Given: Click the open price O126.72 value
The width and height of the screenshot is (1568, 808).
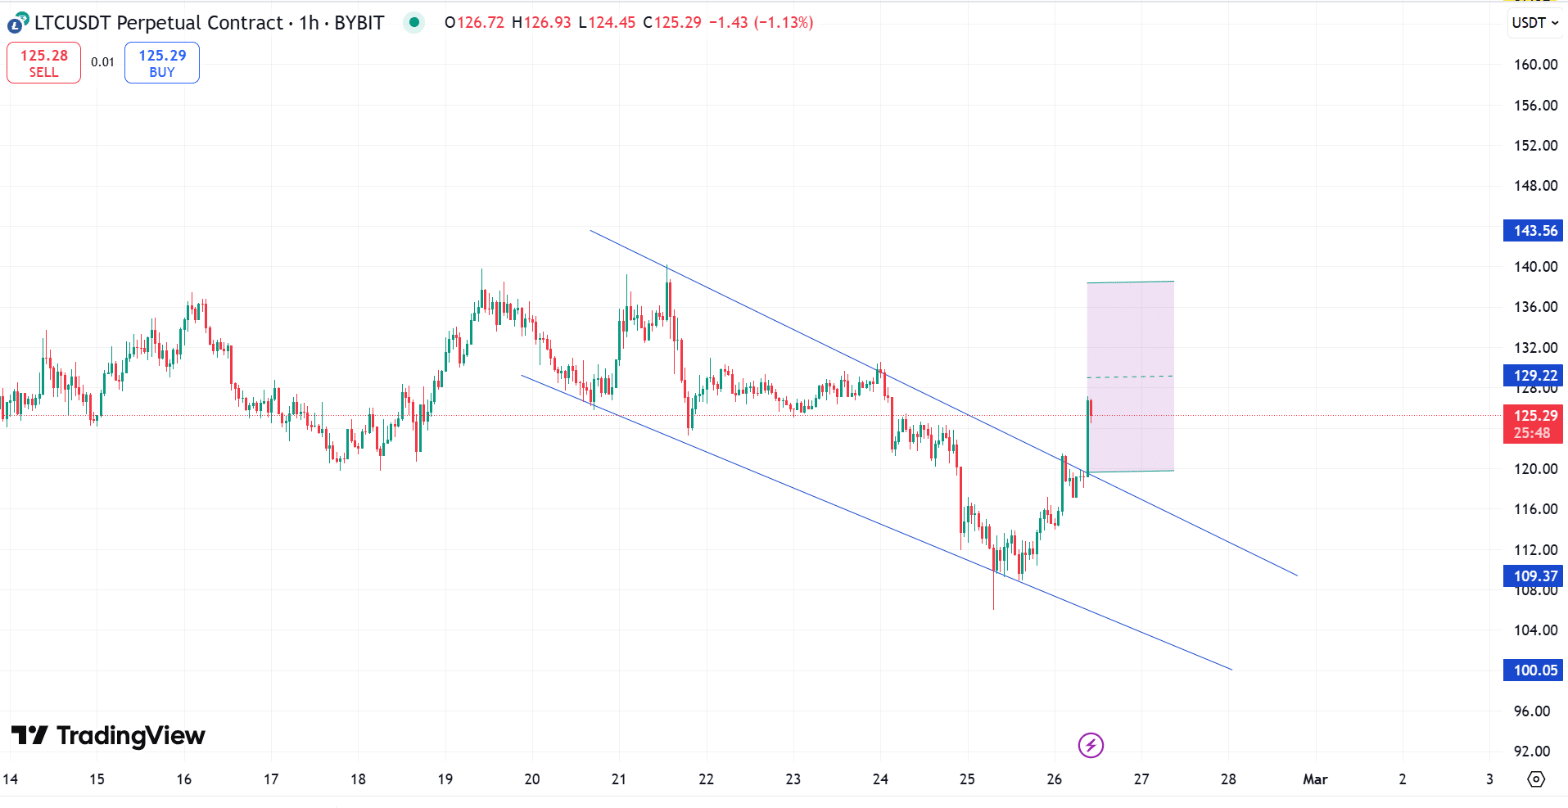Looking at the screenshot, I should (475, 23).
